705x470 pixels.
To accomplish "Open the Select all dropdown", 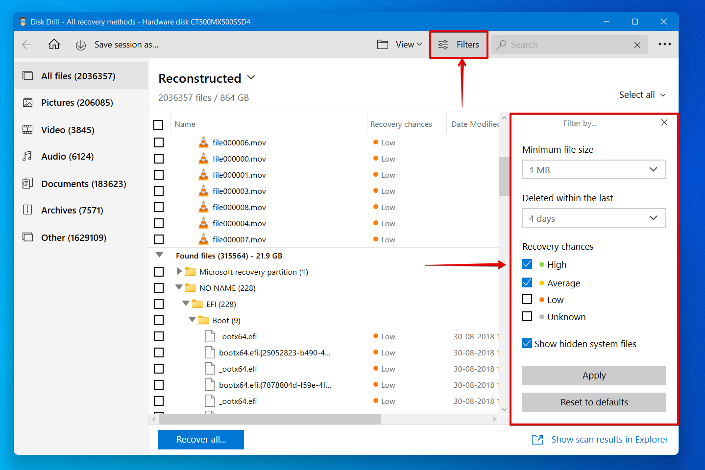I will (642, 95).
